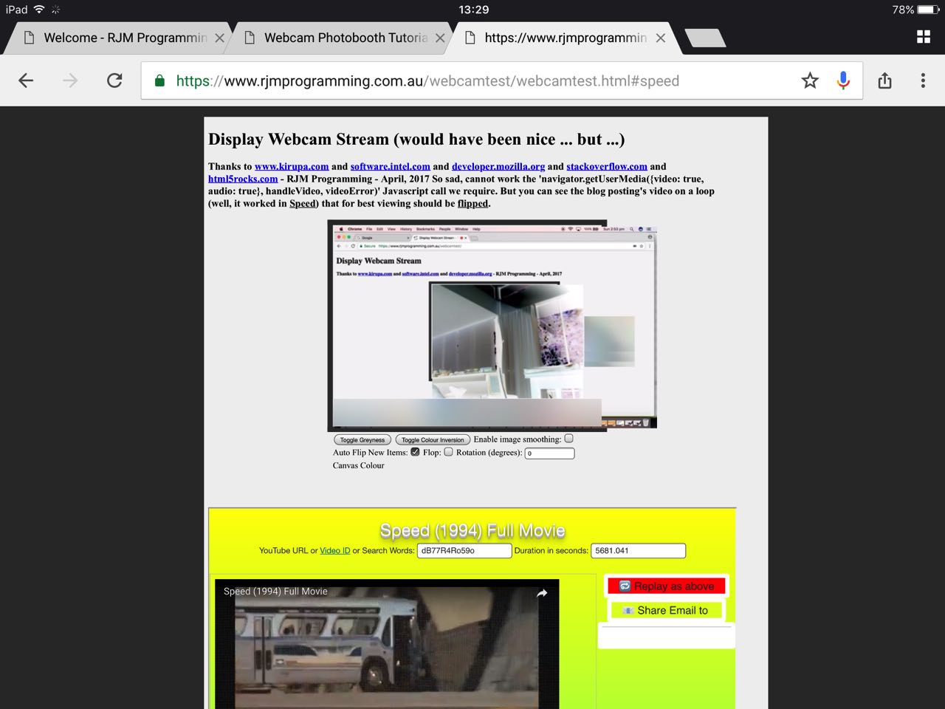Viewport: 945px width, 709px height.
Task: Open the stackoverflow.com link
Action: (607, 166)
